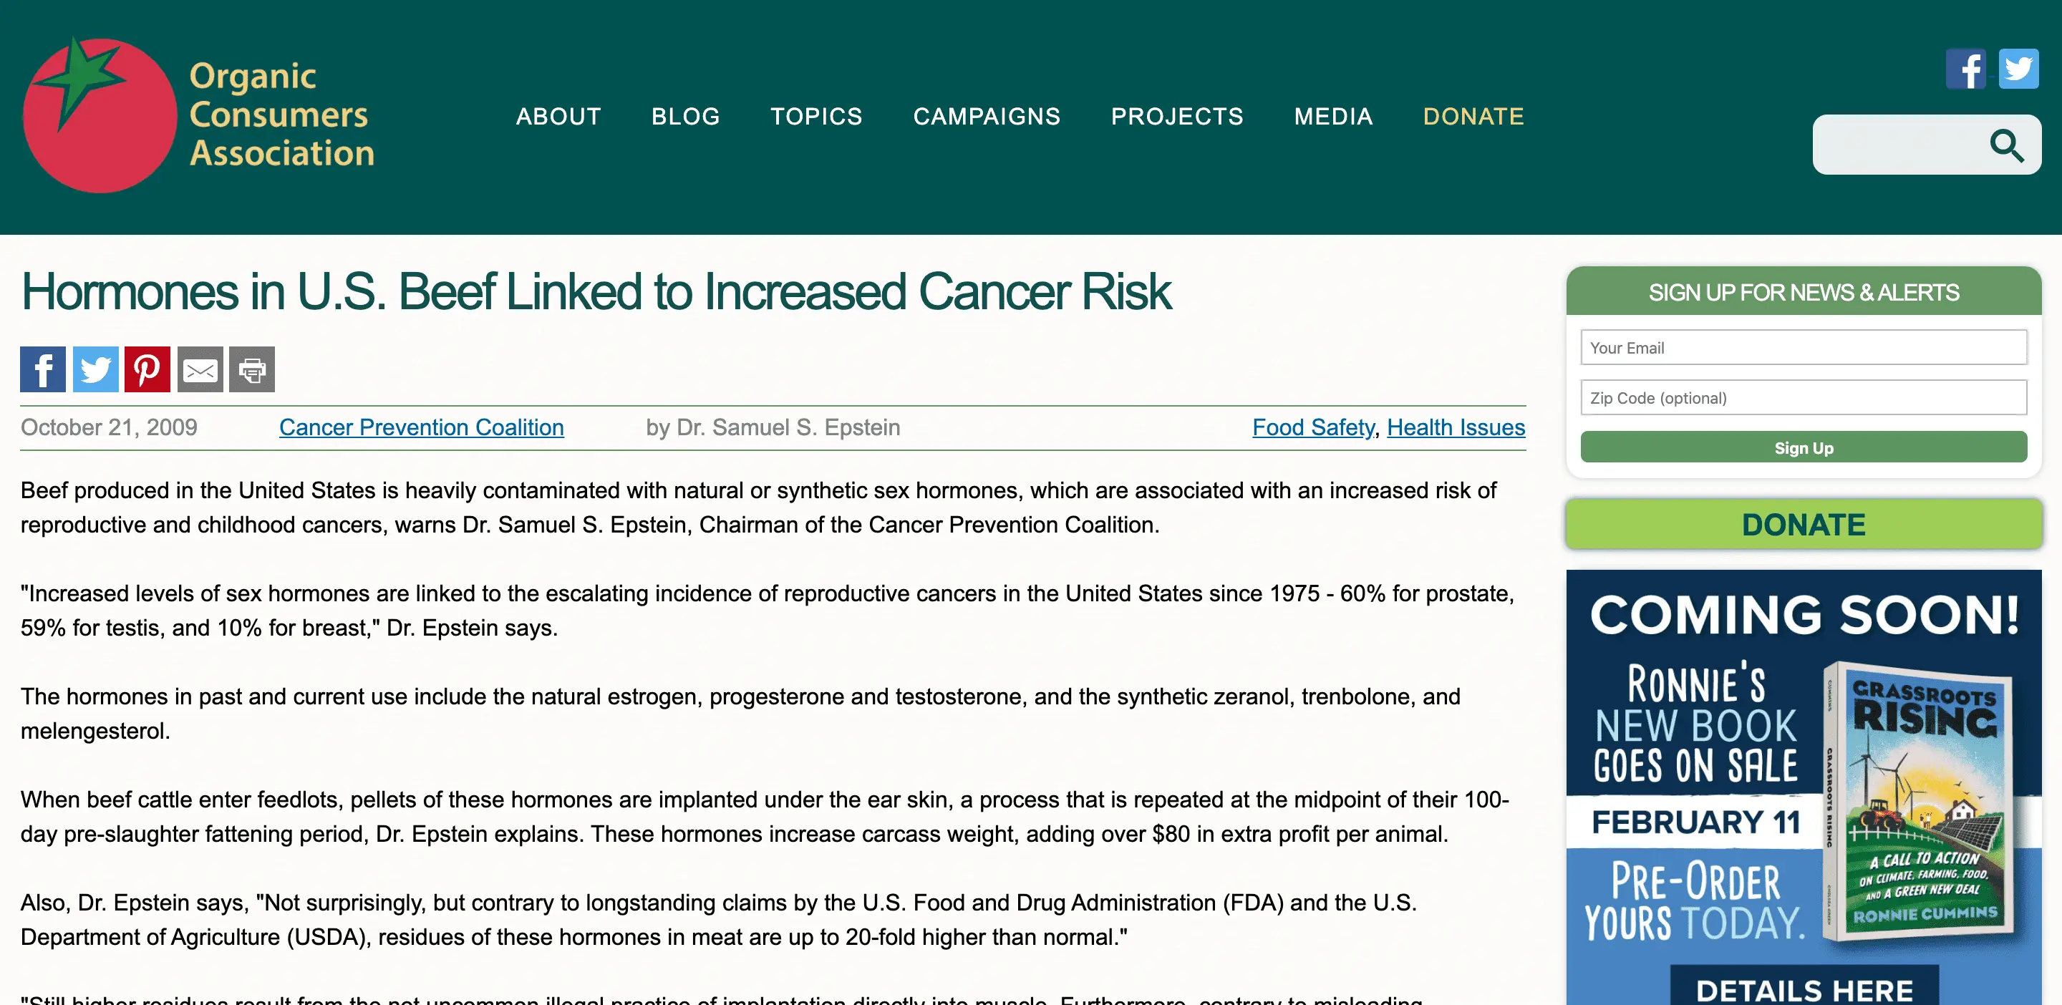Open the header Twitter icon
2062x1005 pixels.
(x=2018, y=69)
